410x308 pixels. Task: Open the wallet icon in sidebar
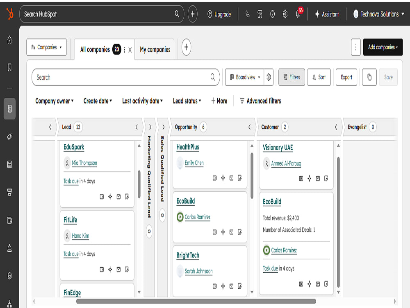[10, 220]
